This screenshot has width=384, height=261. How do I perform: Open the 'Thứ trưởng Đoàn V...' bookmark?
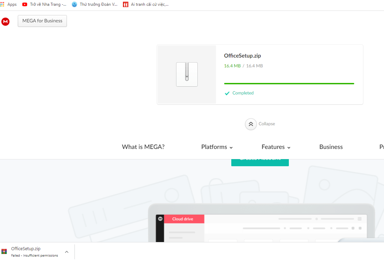coord(95,4)
